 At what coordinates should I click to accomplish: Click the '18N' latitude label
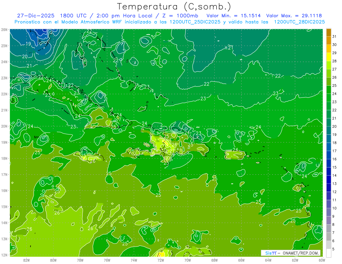[x=4, y=158]
